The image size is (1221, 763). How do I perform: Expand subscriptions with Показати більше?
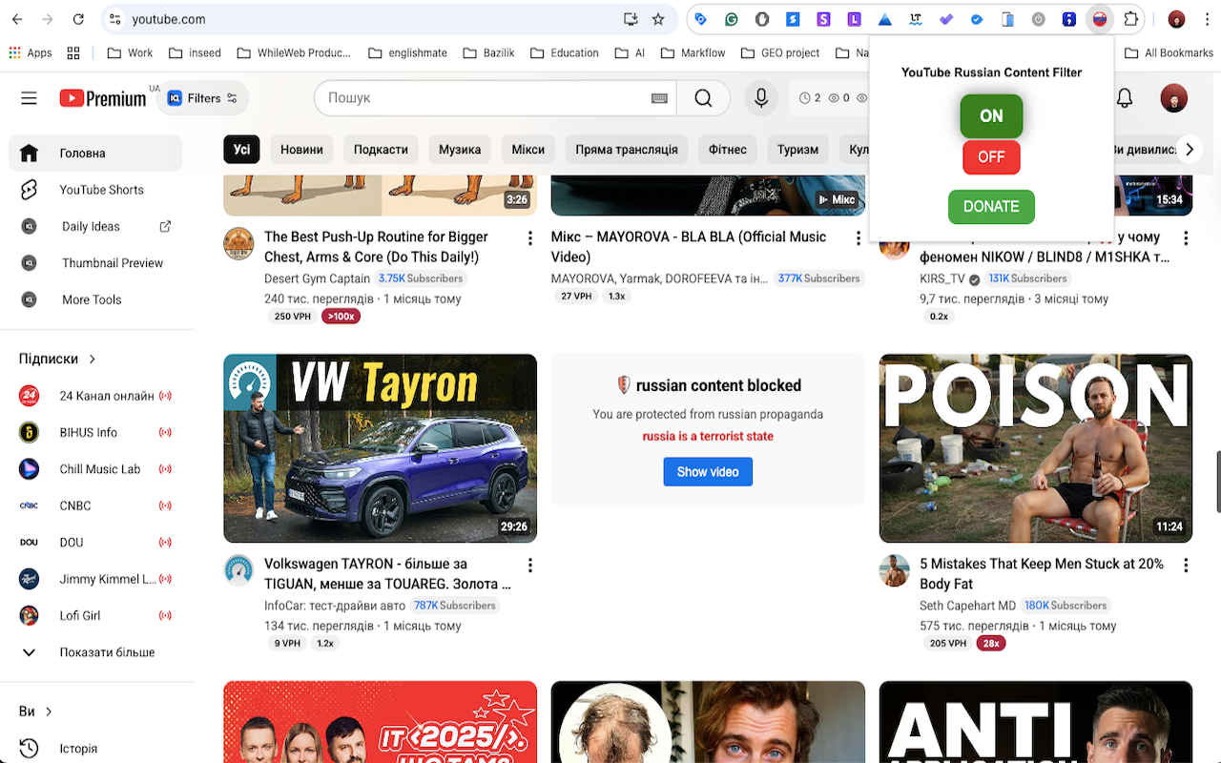coord(95,652)
